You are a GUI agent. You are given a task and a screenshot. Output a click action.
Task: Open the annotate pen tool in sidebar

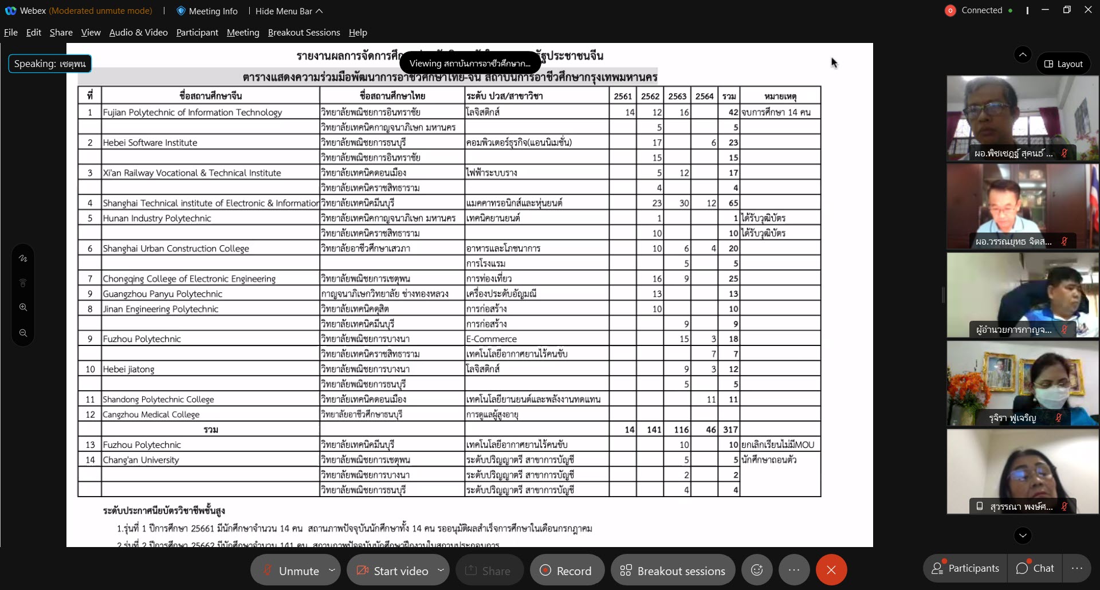(x=23, y=258)
